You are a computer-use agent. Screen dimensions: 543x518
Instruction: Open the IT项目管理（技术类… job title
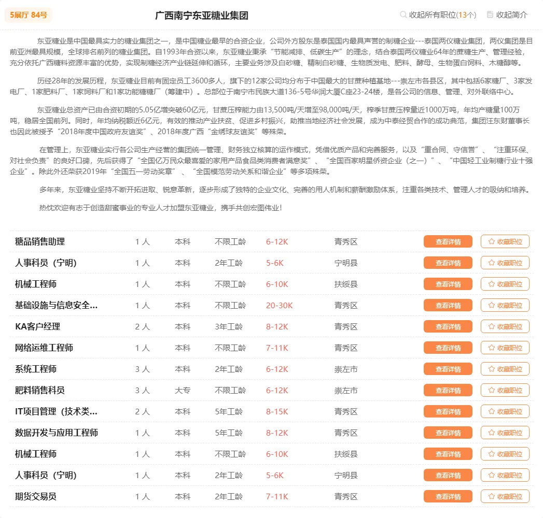coord(56,411)
